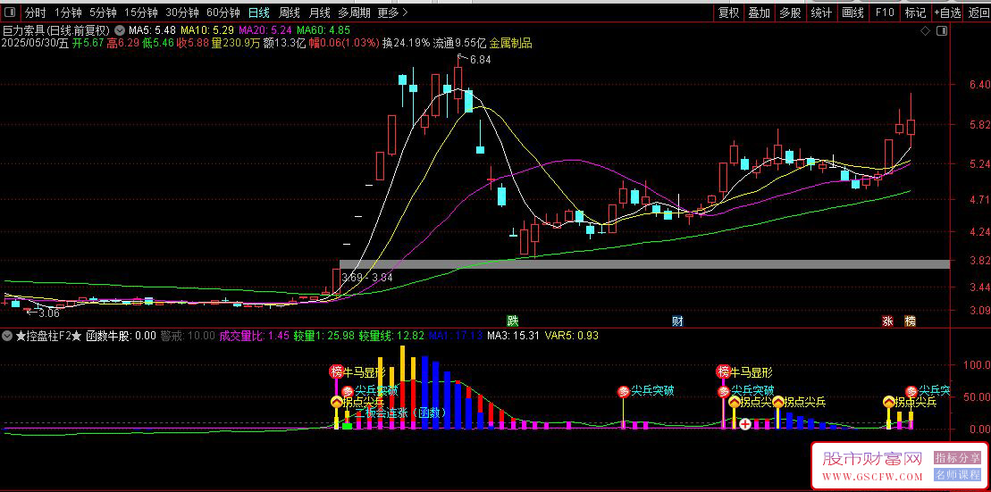Click the rightmost 多 尖兵突破 icon
Screen dimensions: 991x492
[911, 392]
